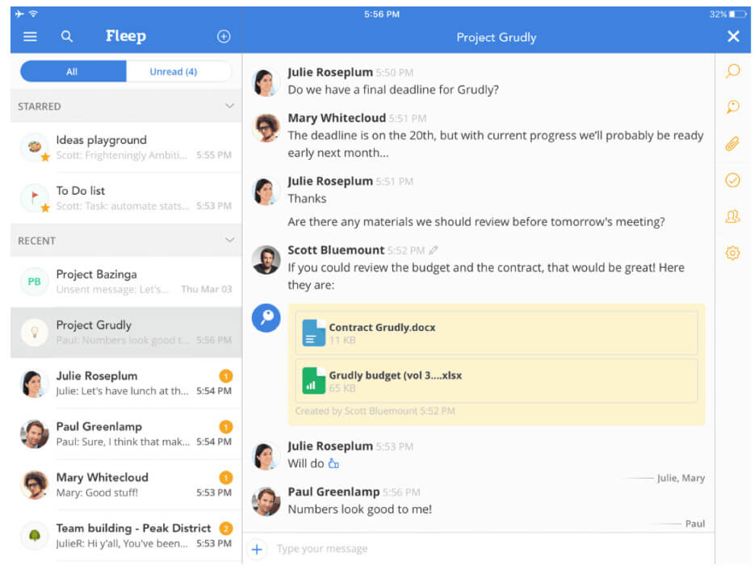
Task: Open Mary Whitecloud direct chat
Action: [x=126, y=484]
